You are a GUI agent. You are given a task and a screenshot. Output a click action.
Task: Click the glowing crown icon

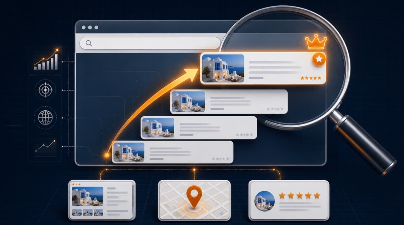(x=316, y=42)
